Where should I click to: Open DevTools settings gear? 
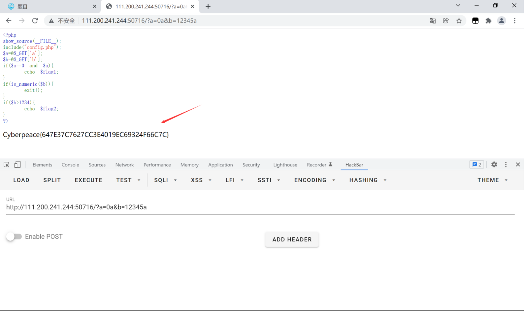[494, 164]
